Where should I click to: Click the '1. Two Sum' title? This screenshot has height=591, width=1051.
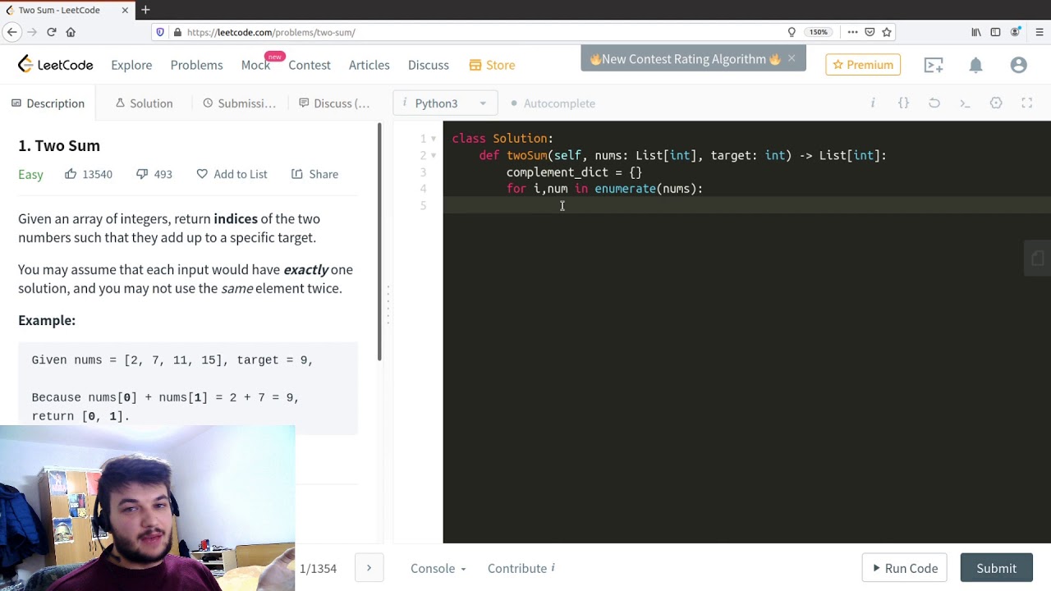(59, 145)
